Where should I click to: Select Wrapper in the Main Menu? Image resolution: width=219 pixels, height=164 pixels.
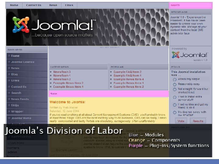27,111
